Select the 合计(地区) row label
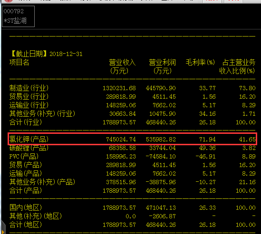This screenshot has width=261, height=234. (26, 225)
